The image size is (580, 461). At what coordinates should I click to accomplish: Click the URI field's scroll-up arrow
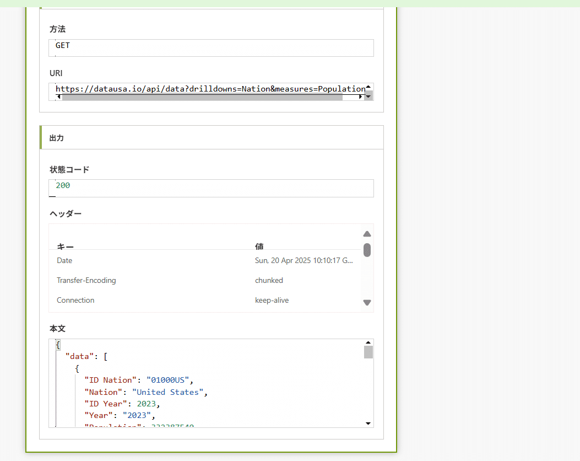(x=368, y=87)
